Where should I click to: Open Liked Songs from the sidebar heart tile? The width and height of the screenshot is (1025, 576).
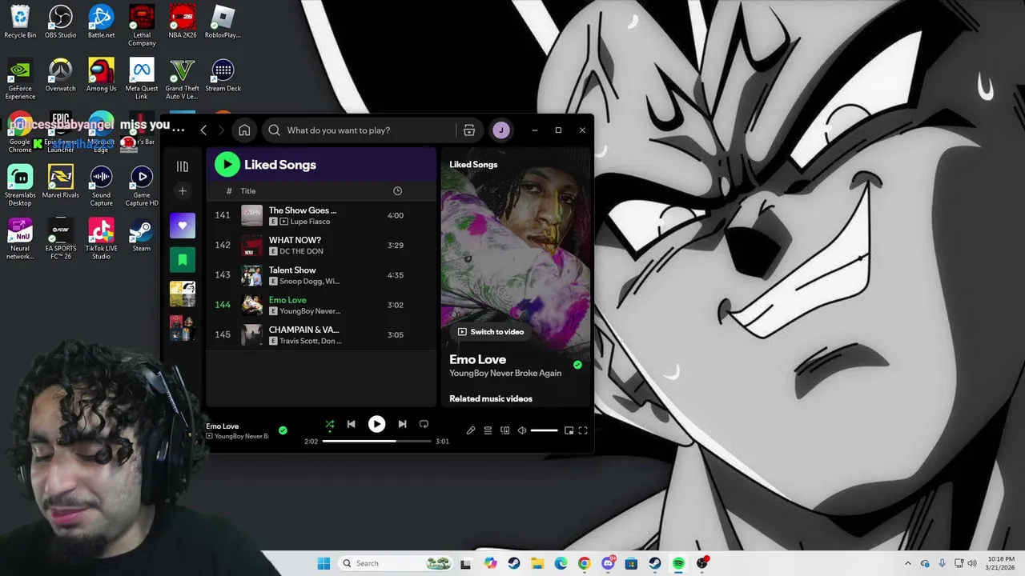(x=183, y=226)
